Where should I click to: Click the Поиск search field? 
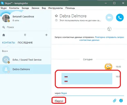click(25, 27)
